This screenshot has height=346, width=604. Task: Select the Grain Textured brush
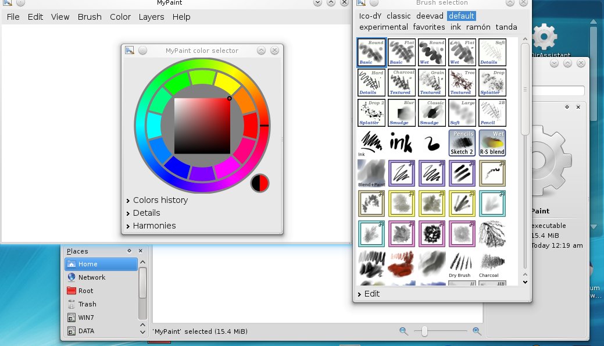[431, 83]
